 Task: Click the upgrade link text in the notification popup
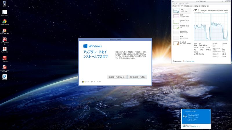click(191, 127)
